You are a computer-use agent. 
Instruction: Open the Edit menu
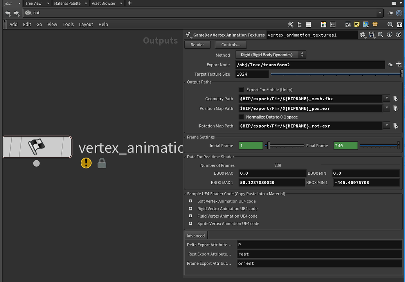tap(27, 25)
